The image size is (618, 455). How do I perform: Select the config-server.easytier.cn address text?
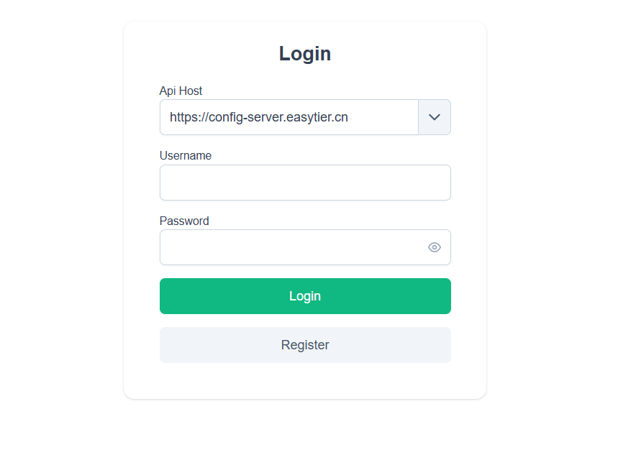coord(259,117)
